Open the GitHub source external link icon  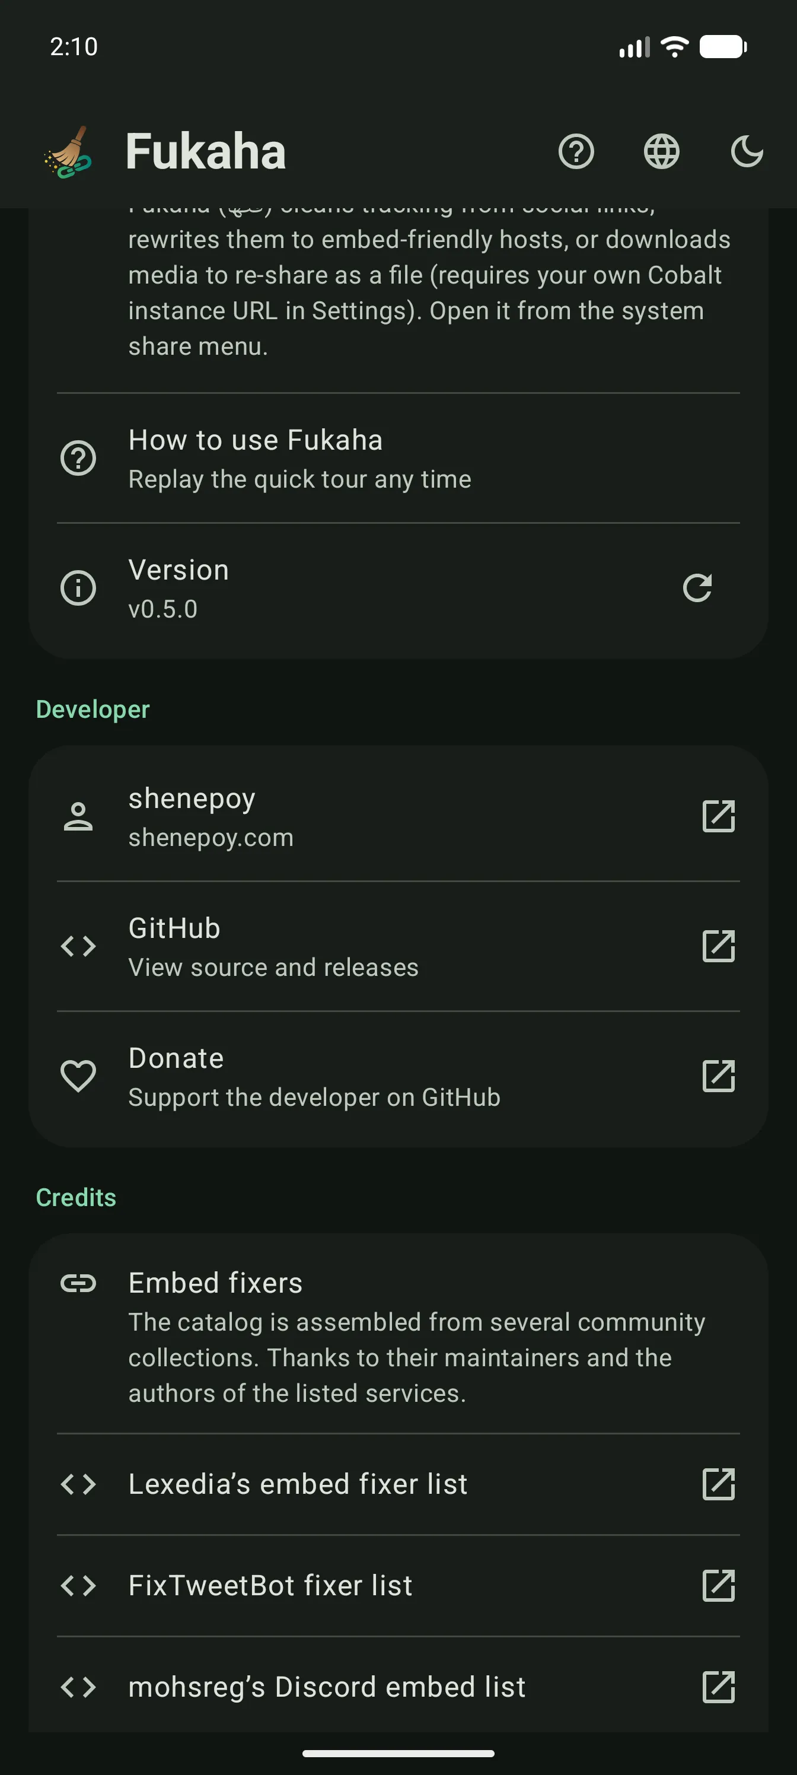pyautogui.click(x=719, y=946)
